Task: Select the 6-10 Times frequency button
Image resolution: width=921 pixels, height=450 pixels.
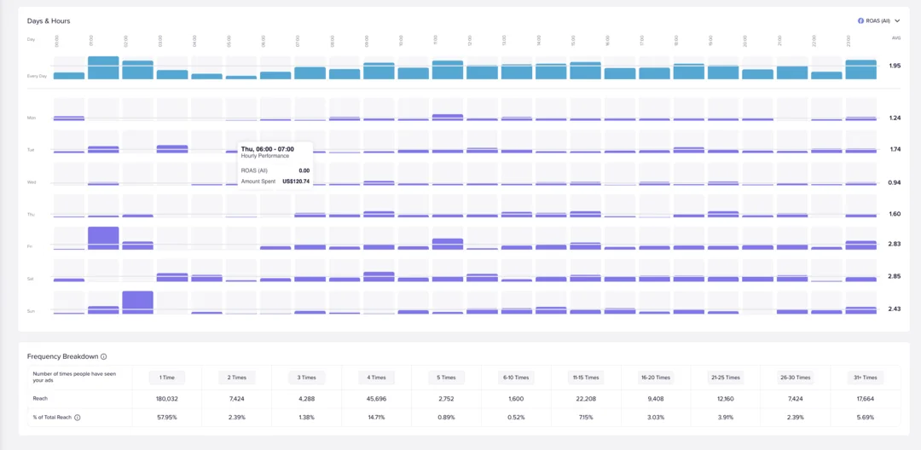Action: (516, 378)
